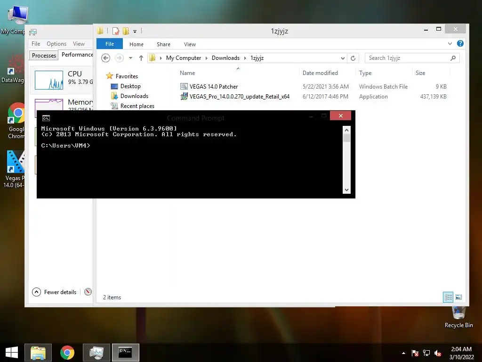
Task: Open Customize Quick Access Toolbar dropdown
Action: (135, 32)
